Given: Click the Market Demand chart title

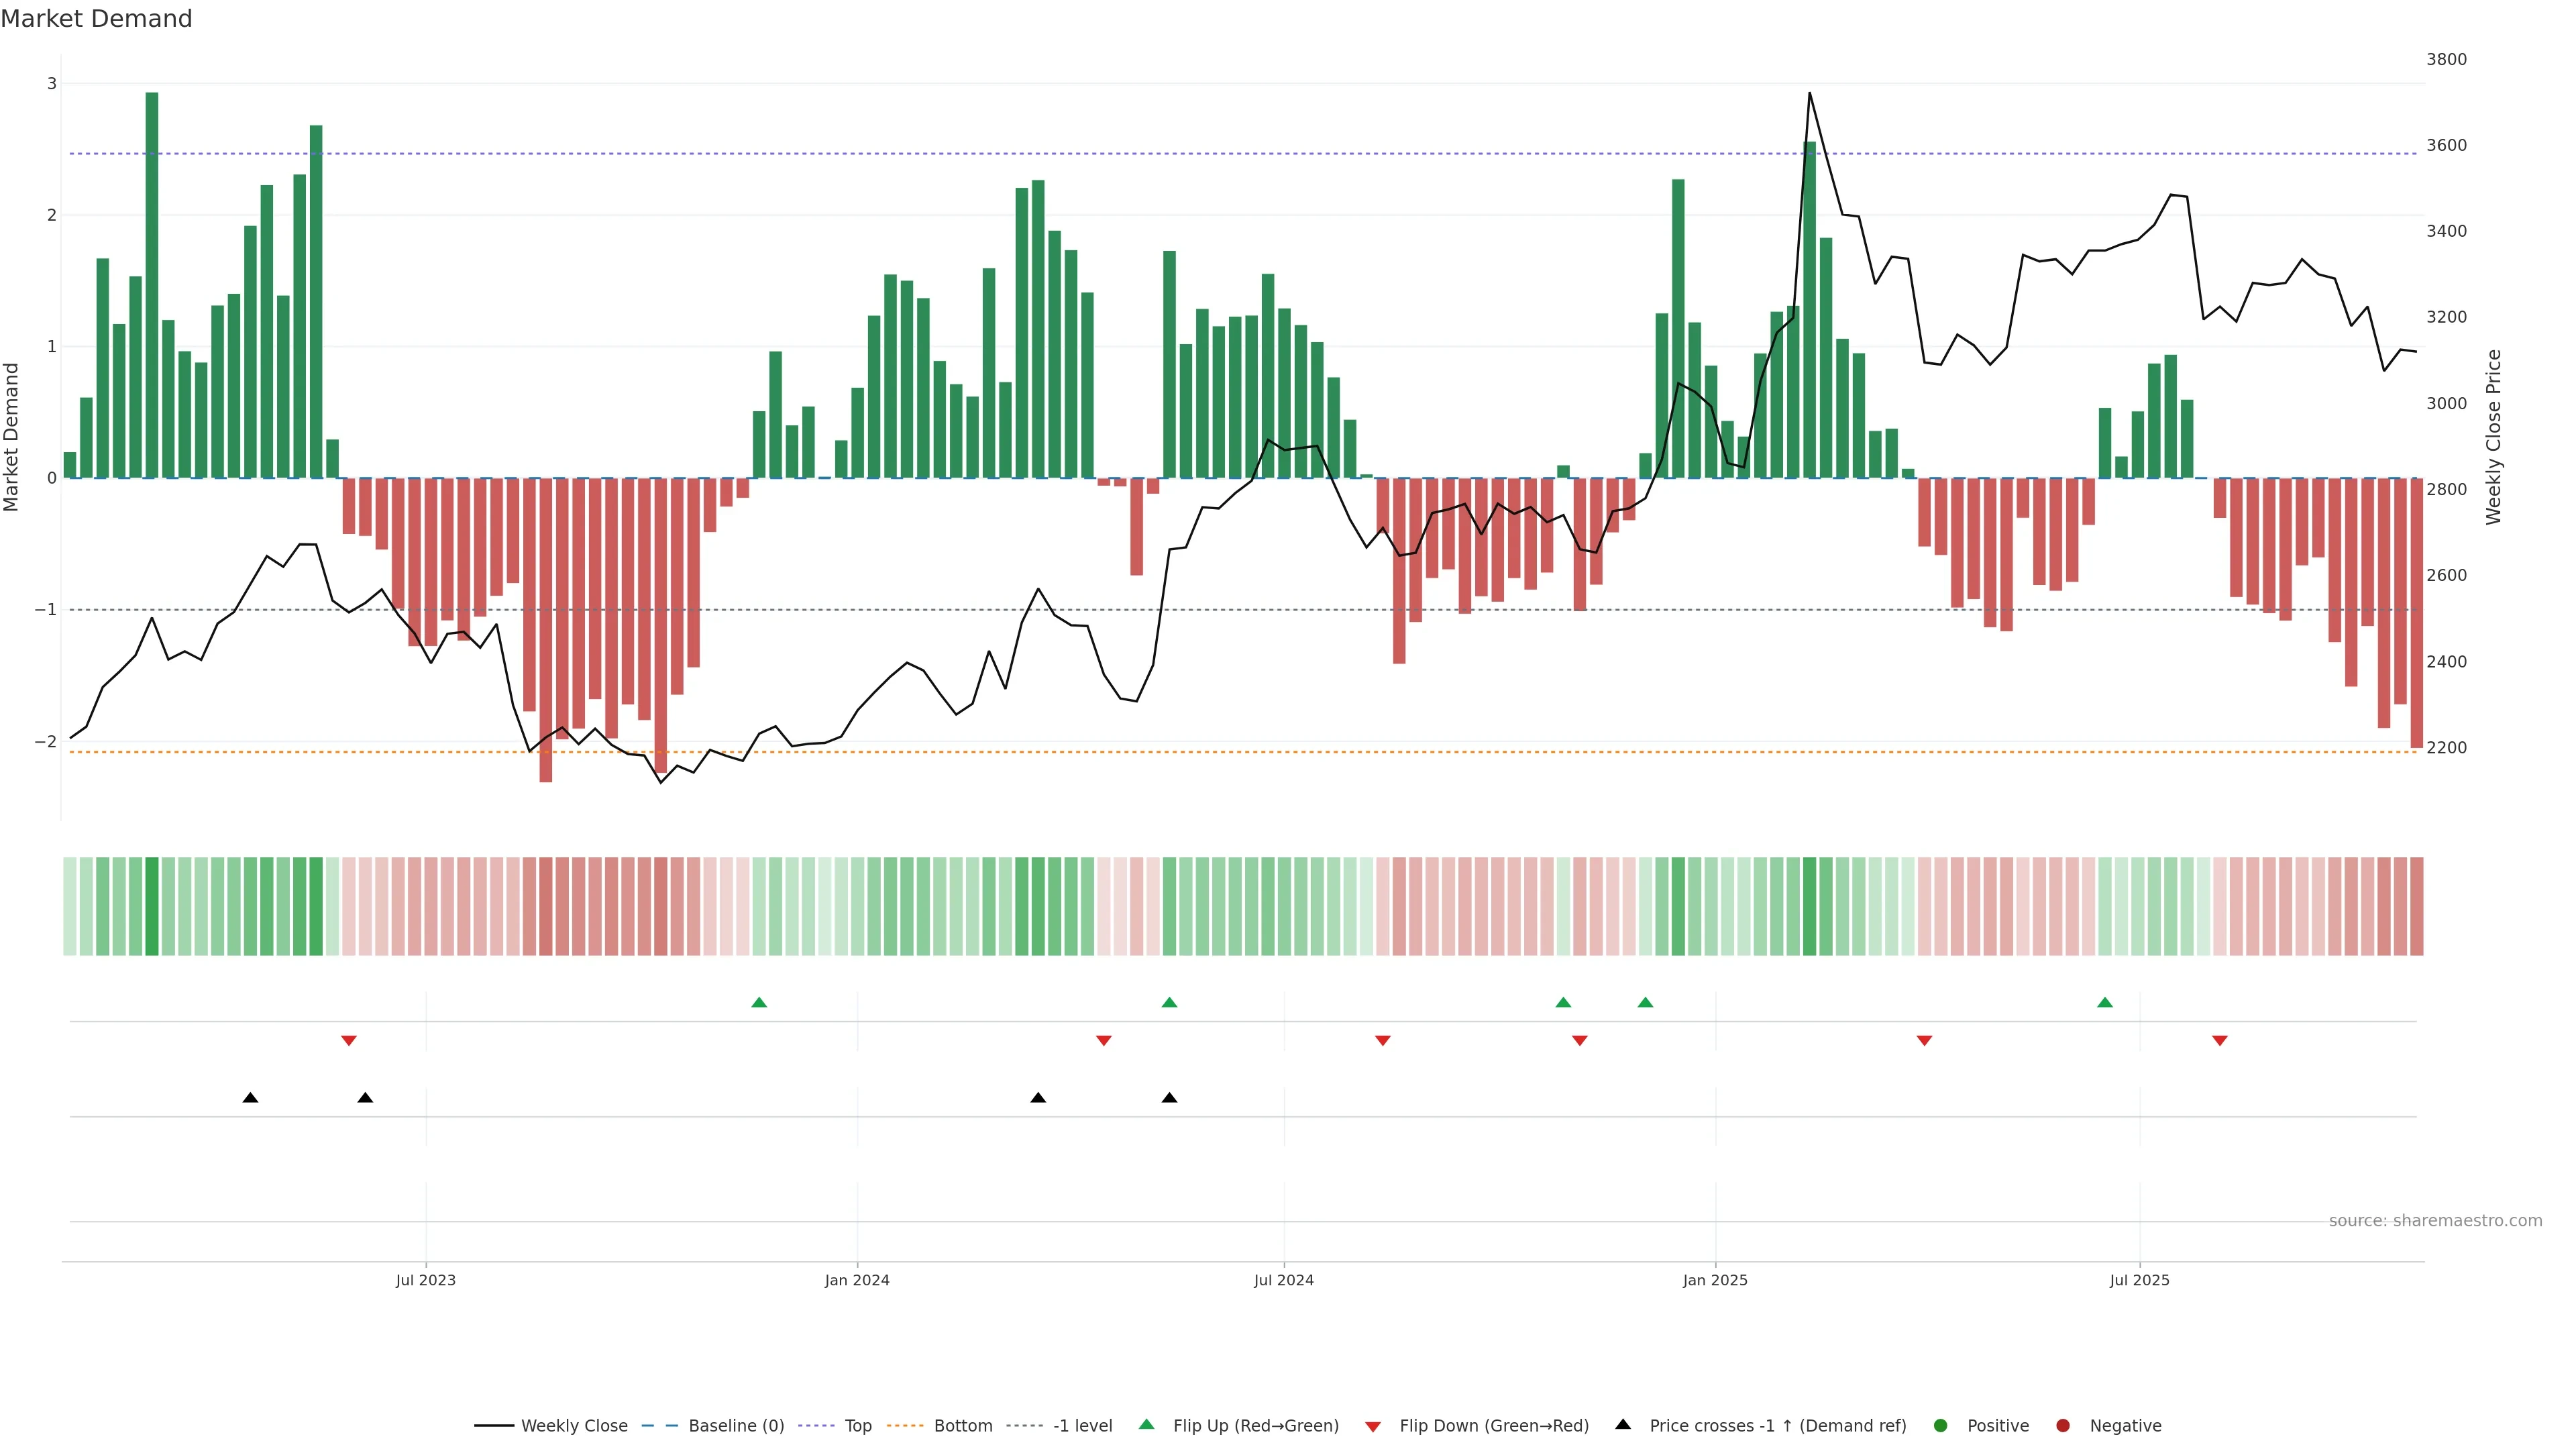Looking at the screenshot, I should coord(96,19).
